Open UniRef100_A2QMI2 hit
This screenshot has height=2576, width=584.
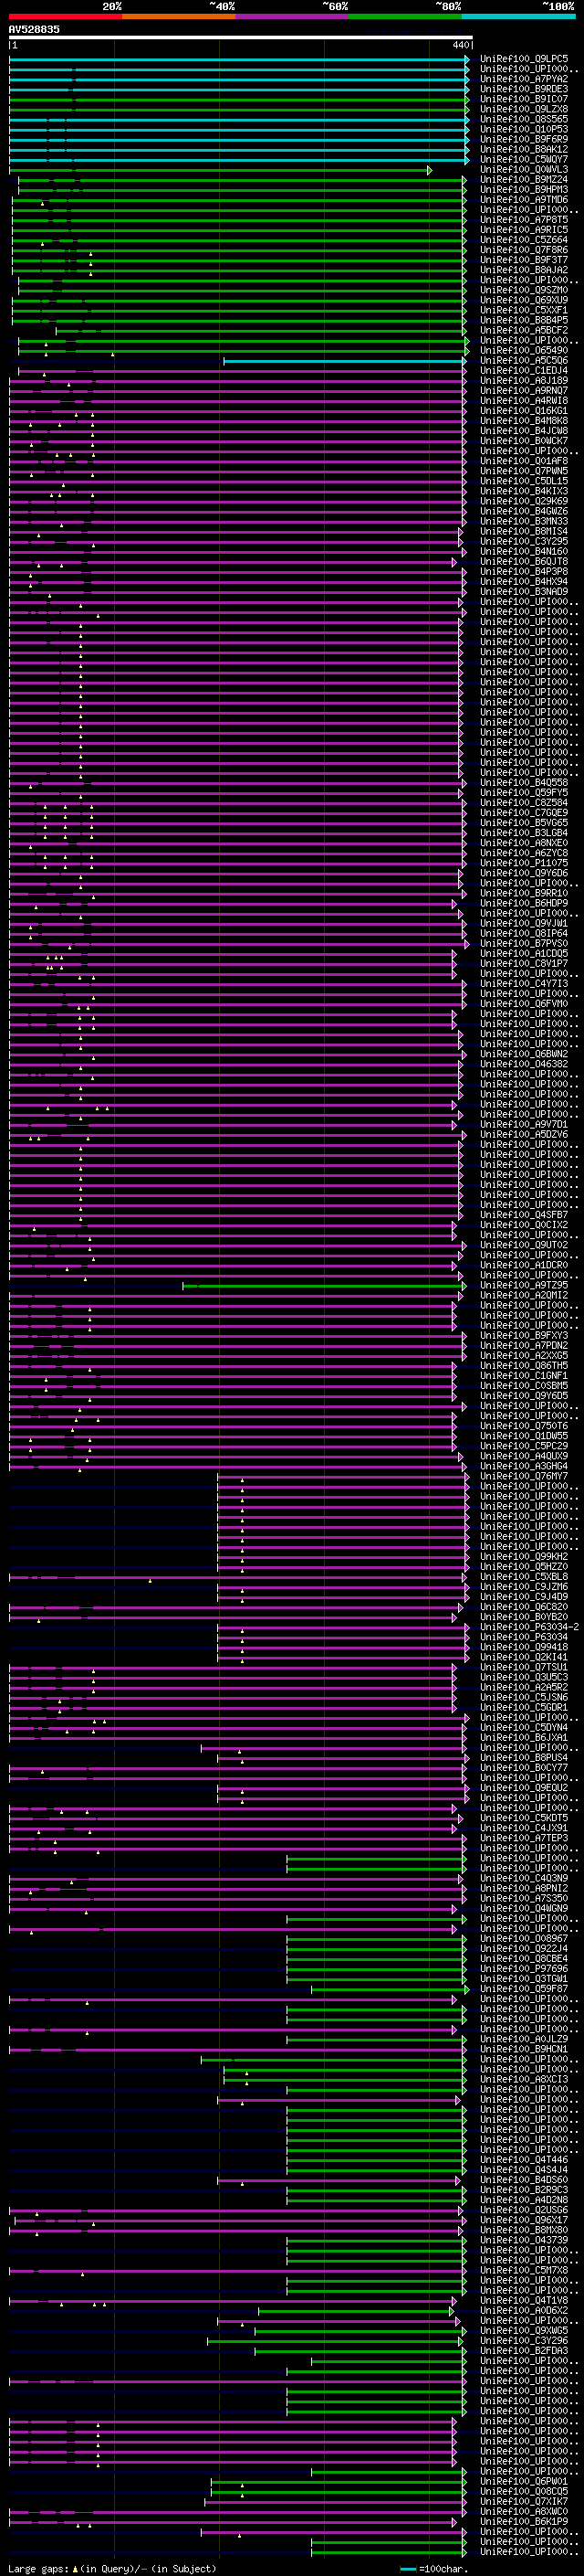click(524, 1296)
